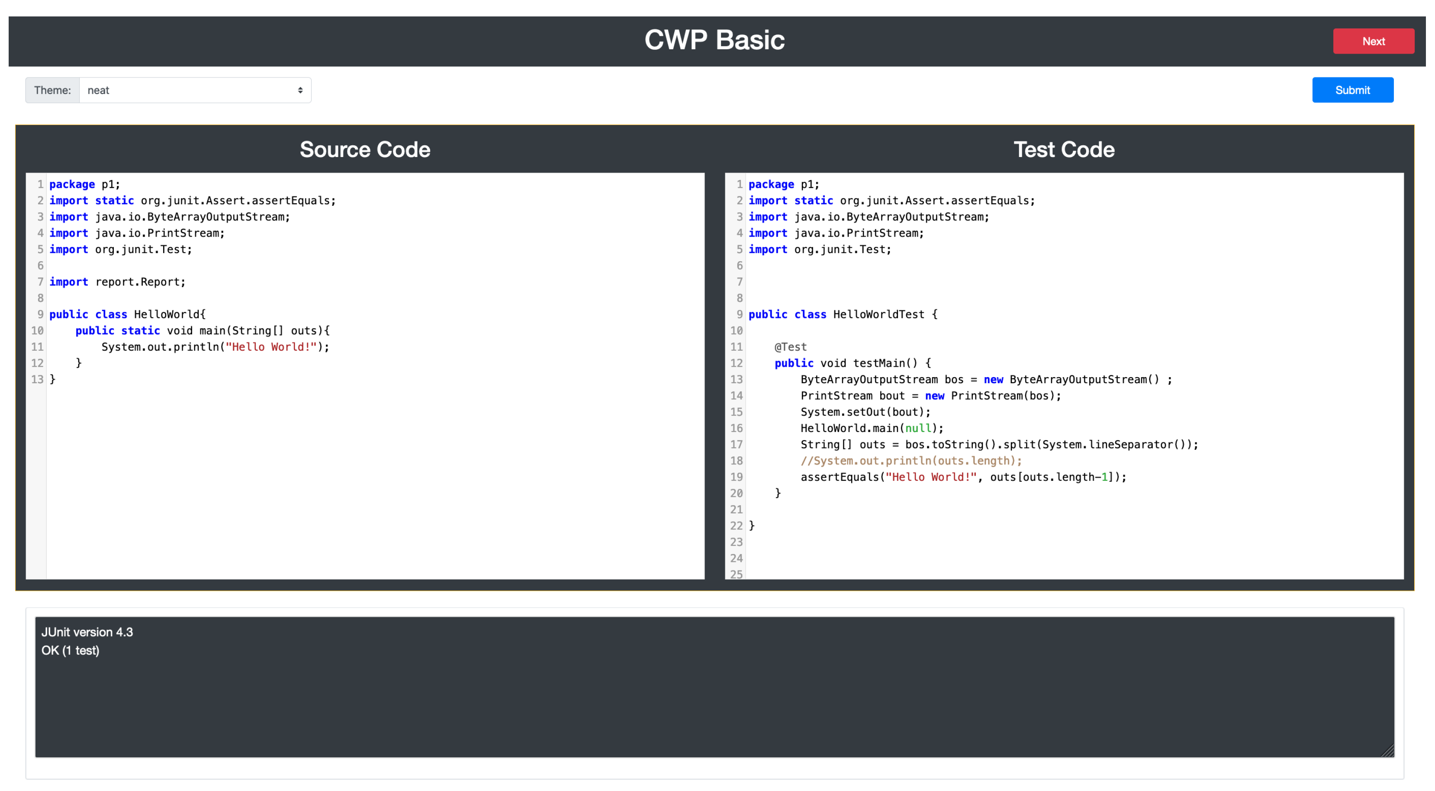1435x791 pixels.
Task: Click the CWP Basic page title
Action: [714, 40]
